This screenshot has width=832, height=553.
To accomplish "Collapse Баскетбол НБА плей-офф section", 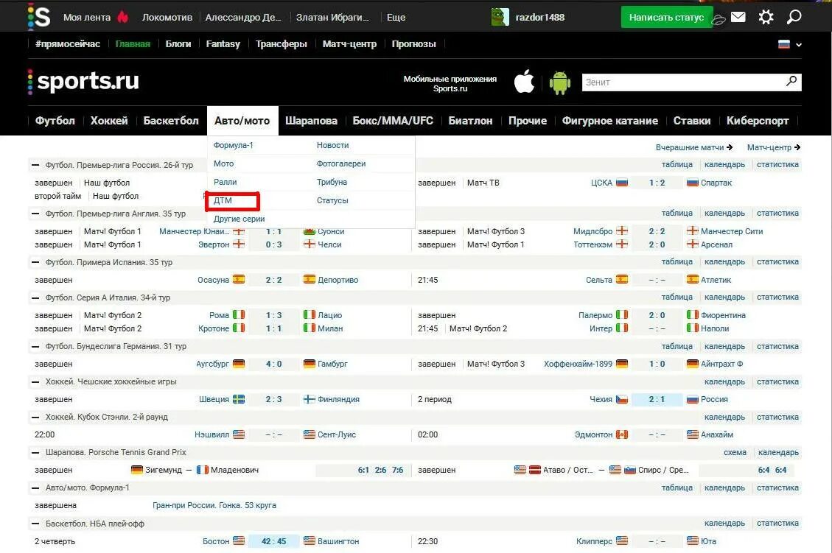I will (35, 524).
